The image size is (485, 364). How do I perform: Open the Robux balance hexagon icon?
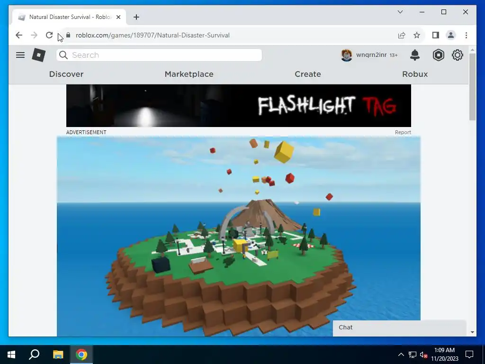coord(438,55)
